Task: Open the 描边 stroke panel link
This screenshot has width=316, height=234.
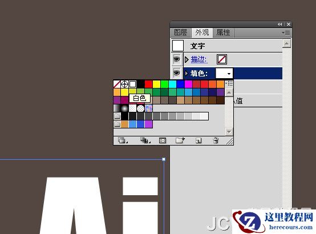Action: [199, 59]
